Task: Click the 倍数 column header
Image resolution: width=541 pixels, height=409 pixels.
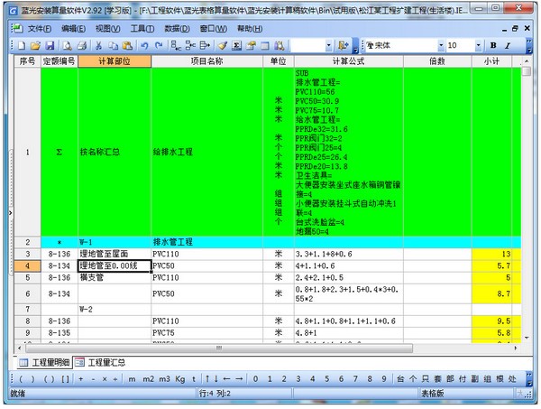Action: [x=437, y=61]
